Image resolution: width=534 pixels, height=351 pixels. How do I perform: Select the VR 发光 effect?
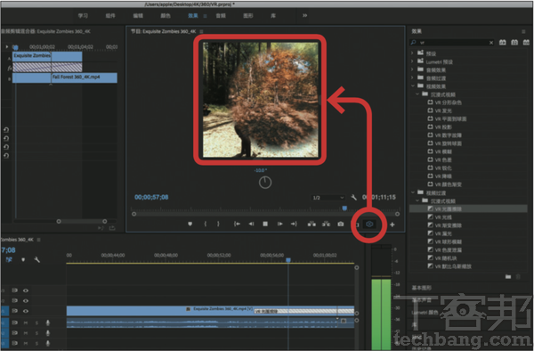(443, 110)
